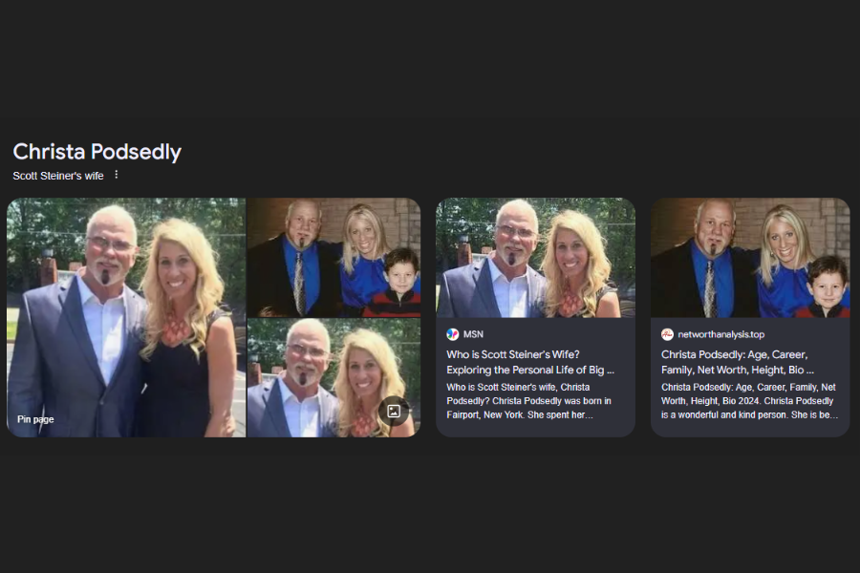
Task: Click the networthanalysis article description snippet
Action: click(749, 401)
